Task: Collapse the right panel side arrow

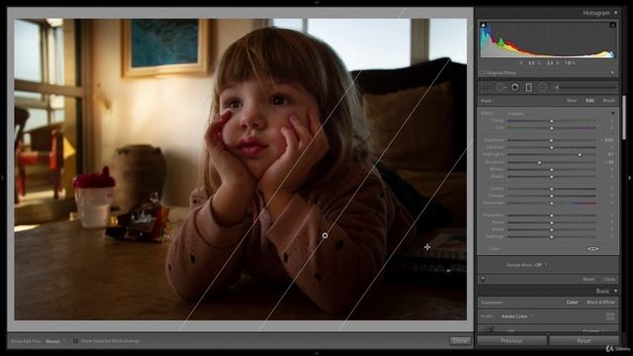Action: click(x=630, y=178)
